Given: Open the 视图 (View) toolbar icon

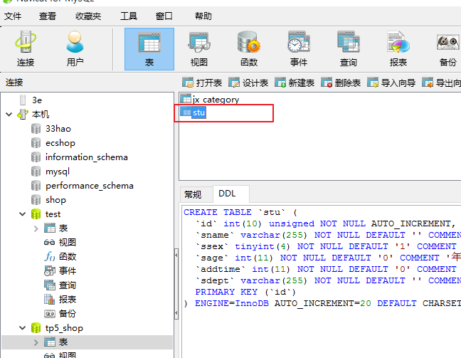Looking at the screenshot, I should [x=199, y=49].
